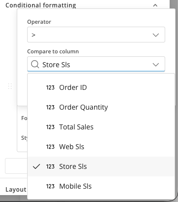Select Order Quantity from the column list
Image resolution: width=178 pixels, height=202 pixels.
click(101, 107)
